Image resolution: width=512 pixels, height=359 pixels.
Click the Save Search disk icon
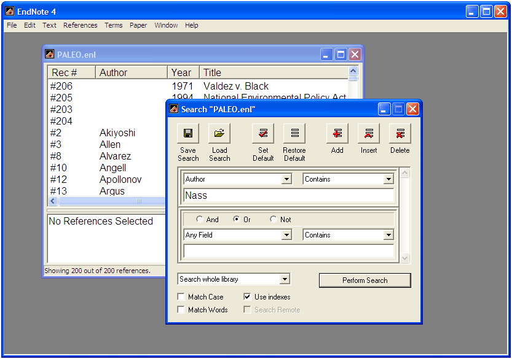(x=187, y=133)
